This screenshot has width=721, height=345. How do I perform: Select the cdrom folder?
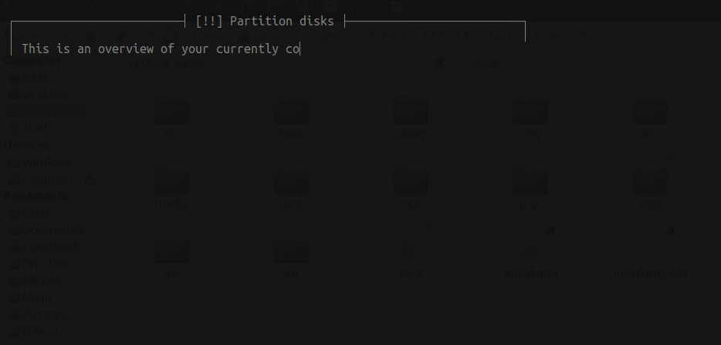tap(411, 118)
